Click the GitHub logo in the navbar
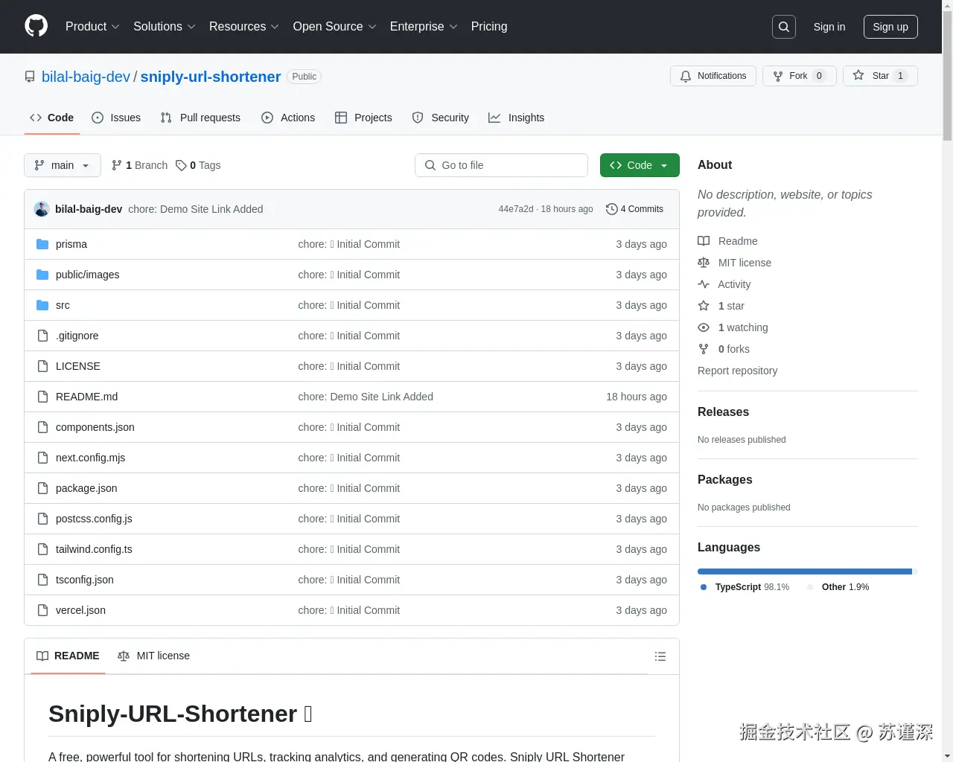953x762 pixels. coord(36,27)
